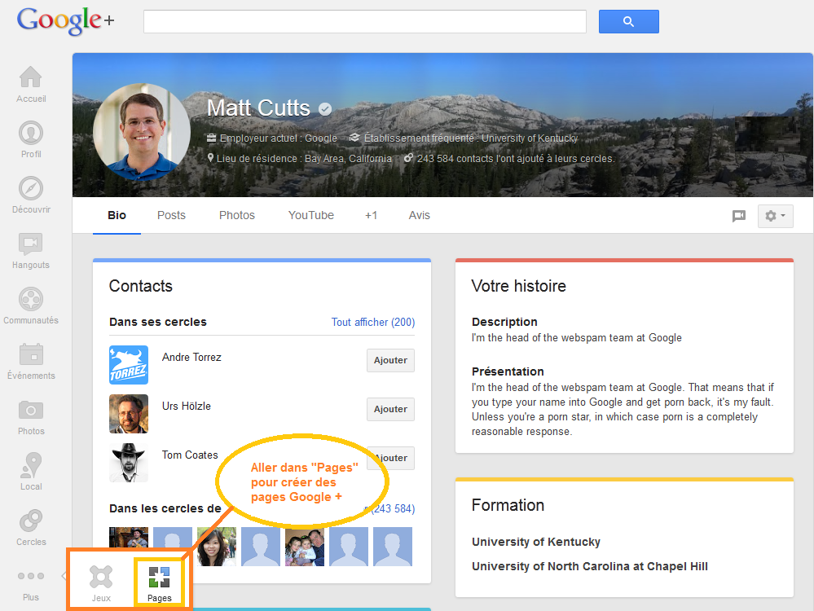Open the Découvrir compass icon
Screen dimensions: 814x611
click(x=31, y=189)
